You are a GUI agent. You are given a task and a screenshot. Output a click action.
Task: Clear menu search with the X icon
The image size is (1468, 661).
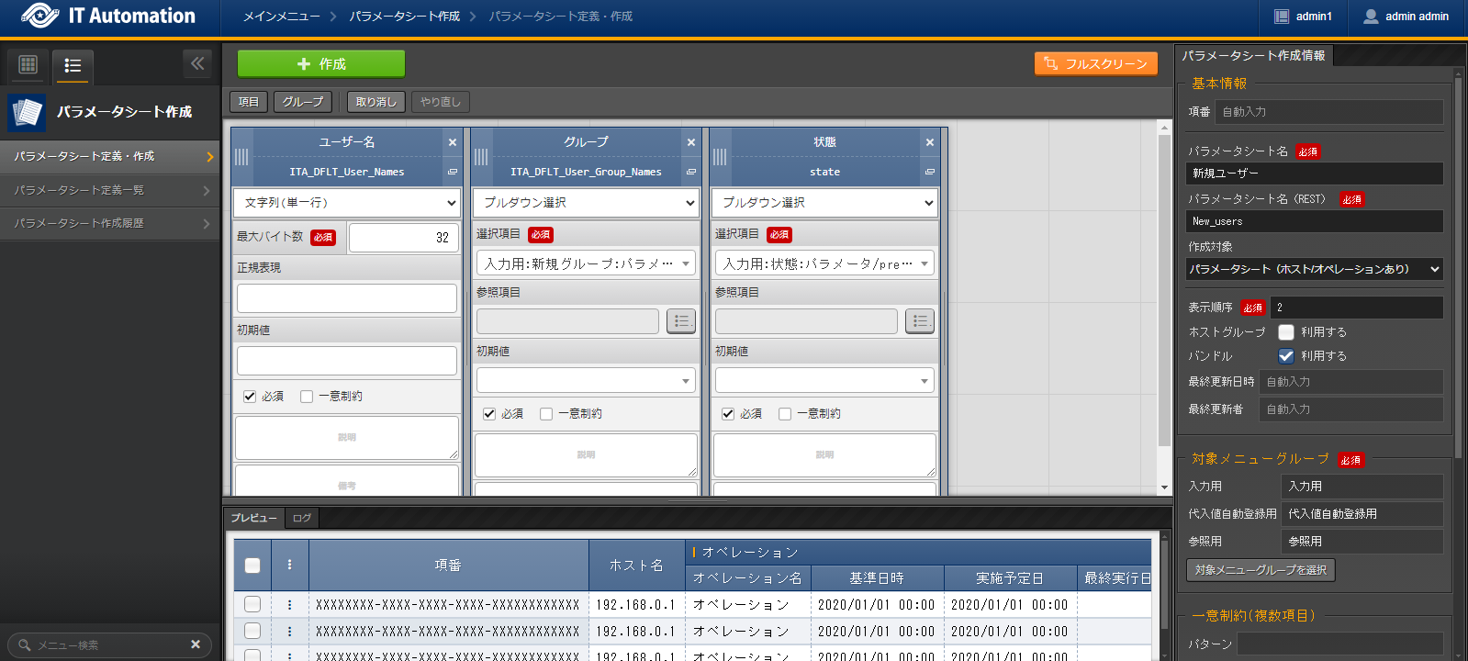[x=196, y=644]
